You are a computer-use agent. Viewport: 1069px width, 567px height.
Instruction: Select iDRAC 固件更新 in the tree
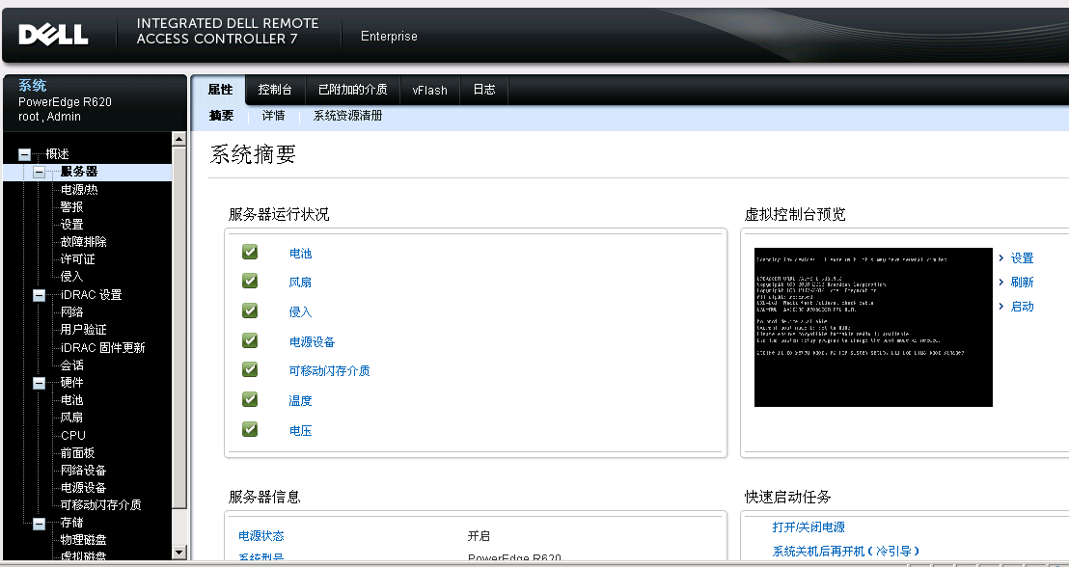102,347
